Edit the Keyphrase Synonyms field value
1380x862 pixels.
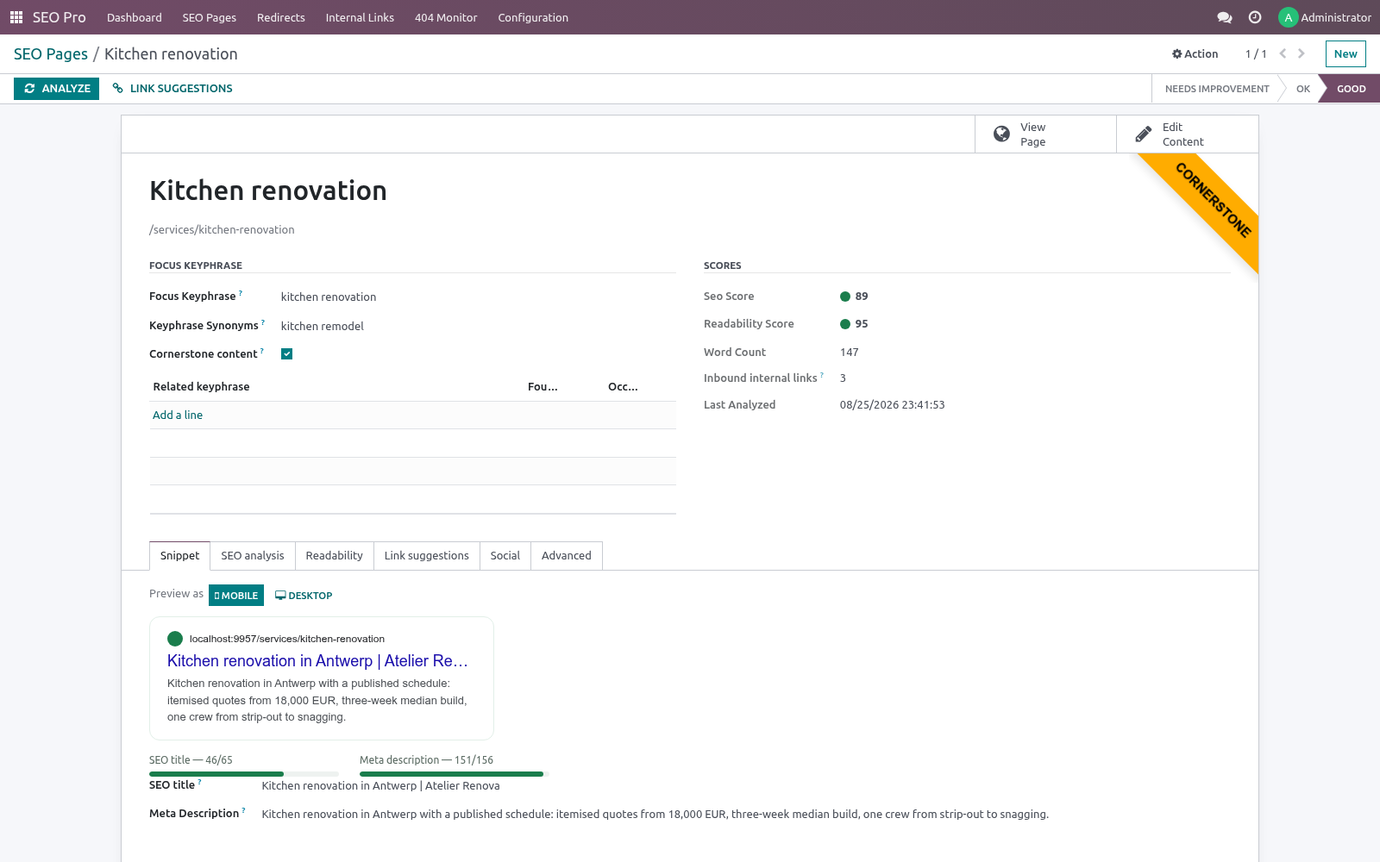point(478,326)
